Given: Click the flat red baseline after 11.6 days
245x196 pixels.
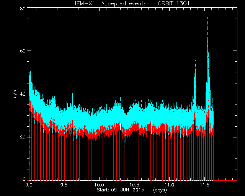Looking at the screenshot, I should click(x=225, y=180).
